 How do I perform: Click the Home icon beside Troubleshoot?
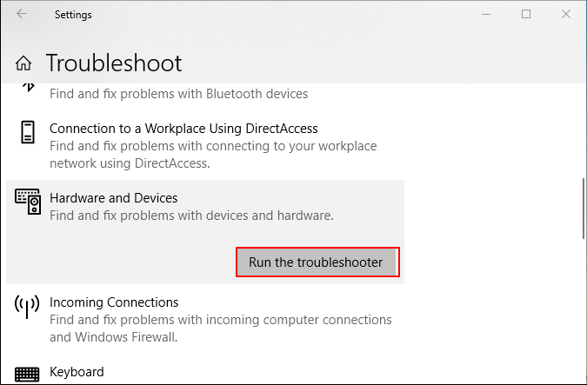click(24, 63)
